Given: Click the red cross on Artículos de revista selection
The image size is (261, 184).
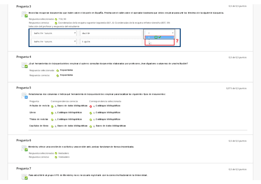Looking at the screenshot, I should (91, 107).
